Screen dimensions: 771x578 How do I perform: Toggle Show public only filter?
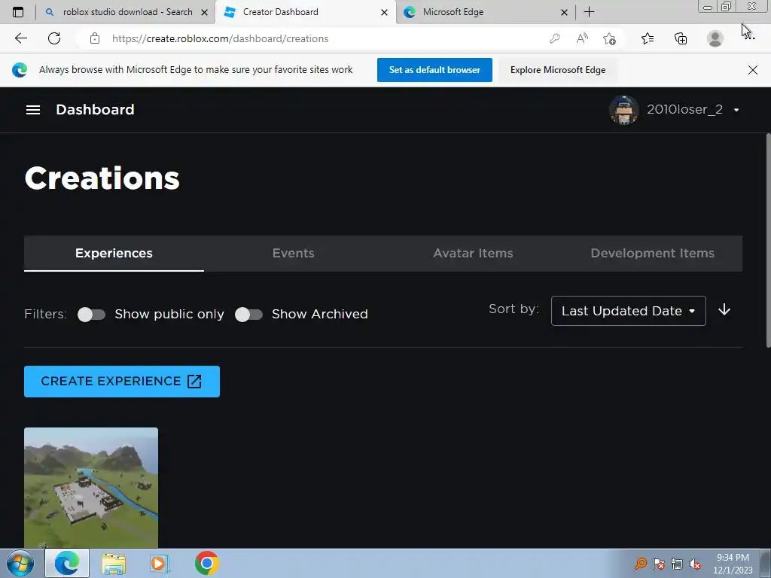point(91,315)
